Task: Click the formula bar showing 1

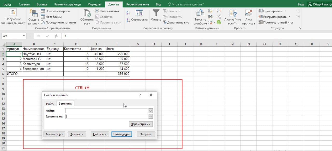Action: pos(197,36)
